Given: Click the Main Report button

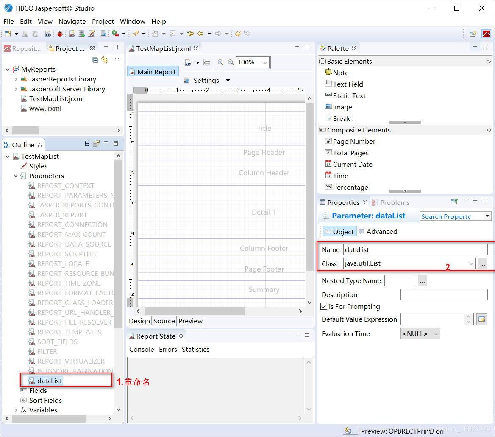Looking at the screenshot, I should pos(153,72).
